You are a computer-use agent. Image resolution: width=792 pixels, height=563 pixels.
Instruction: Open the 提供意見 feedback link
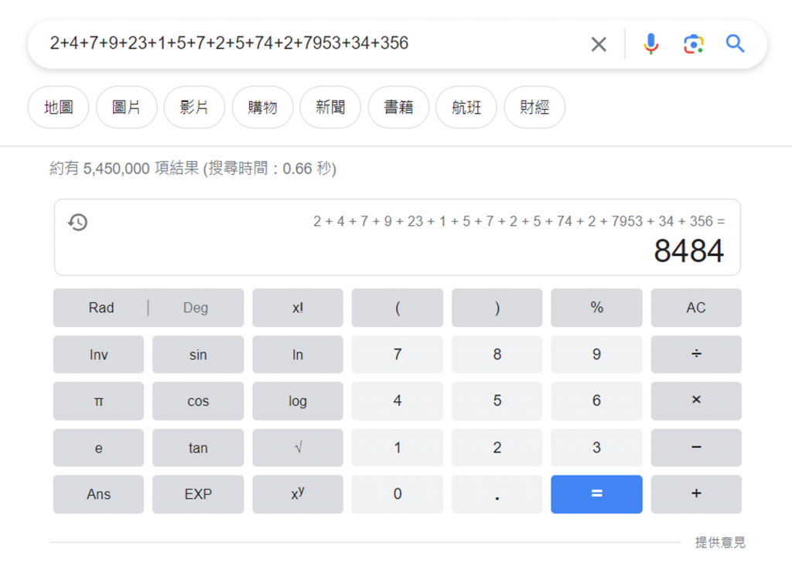[720, 542]
